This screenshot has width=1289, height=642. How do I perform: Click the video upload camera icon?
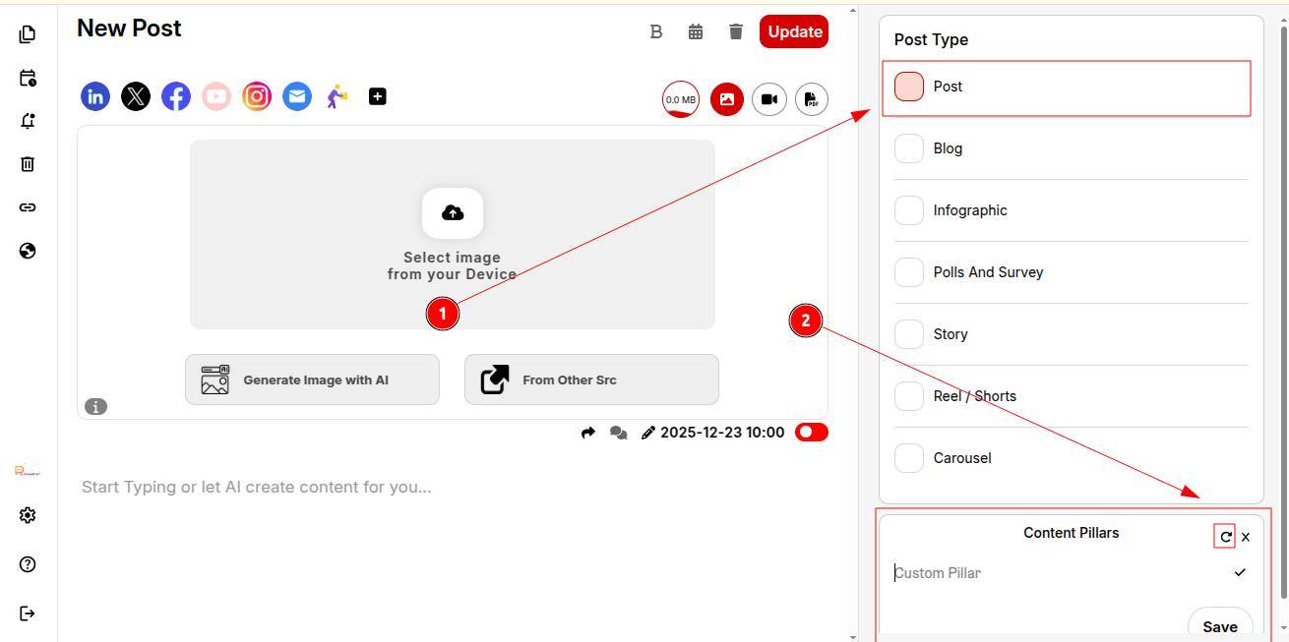769,99
